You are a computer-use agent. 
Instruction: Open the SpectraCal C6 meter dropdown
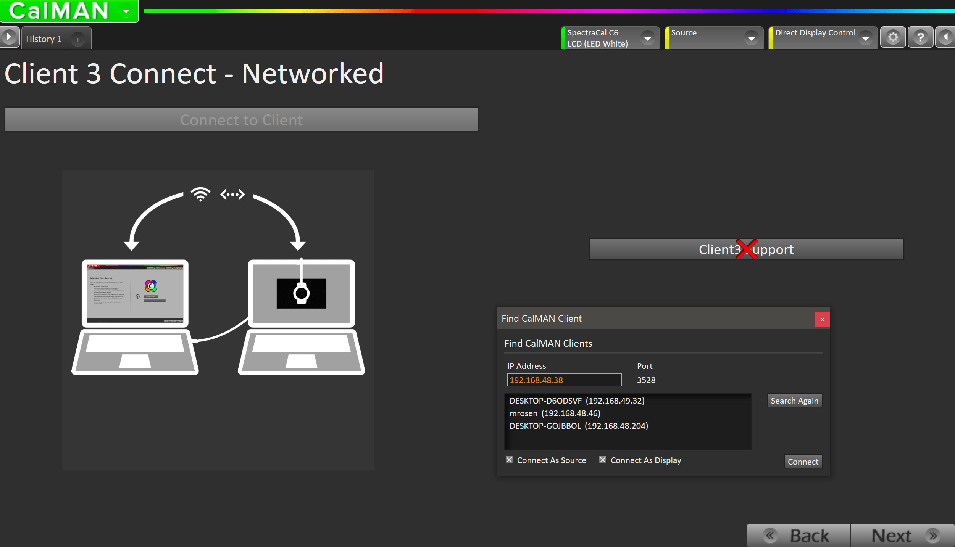(x=648, y=38)
